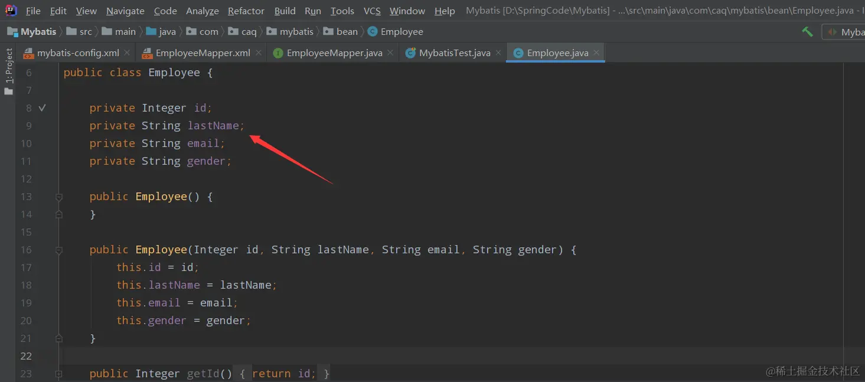Viewport: 865px width, 382px height.
Task: Click the bean package icon in breadcrumb
Action: click(328, 32)
